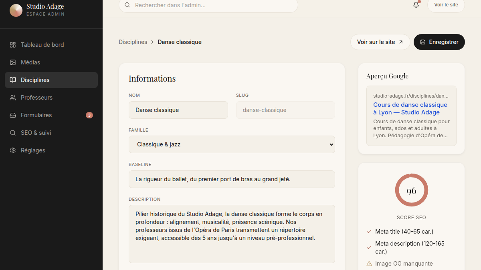Click Voir le site in top bar
This screenshot has width=481, height=270.
446,5
